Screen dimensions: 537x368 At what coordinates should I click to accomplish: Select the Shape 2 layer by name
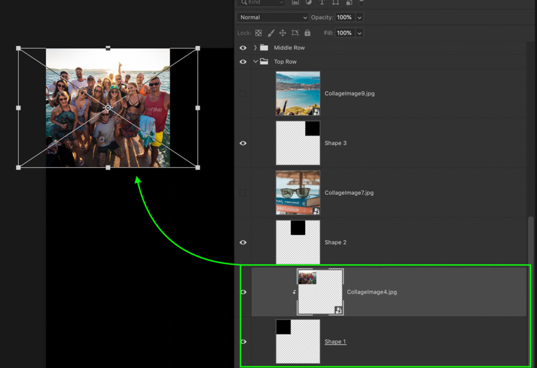[x=336, y=243]
